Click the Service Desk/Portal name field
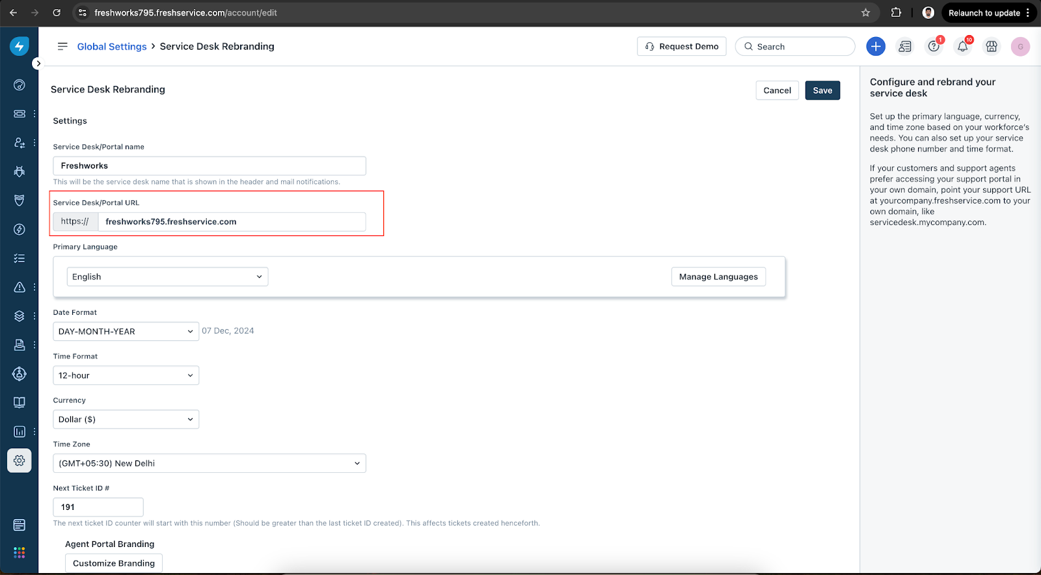This screenshot has width=1041, height=575. (210, 166)
